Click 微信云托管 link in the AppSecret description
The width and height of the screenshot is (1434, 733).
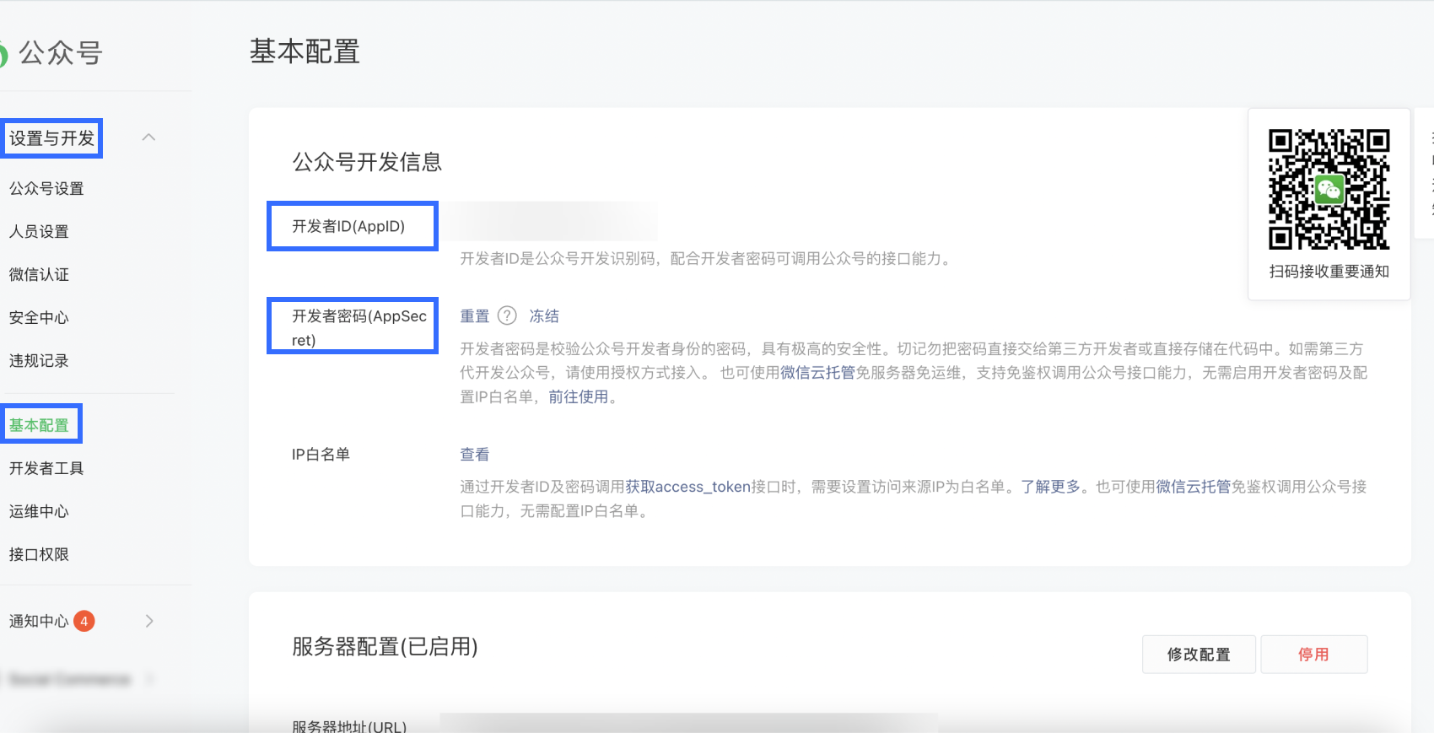click(x=817, y=373)
